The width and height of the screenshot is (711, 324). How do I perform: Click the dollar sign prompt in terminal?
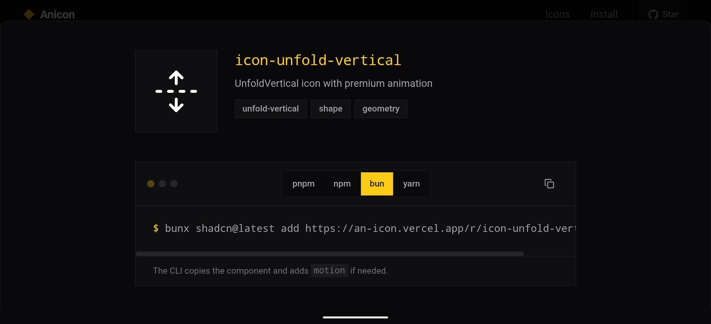coord(156,228)
